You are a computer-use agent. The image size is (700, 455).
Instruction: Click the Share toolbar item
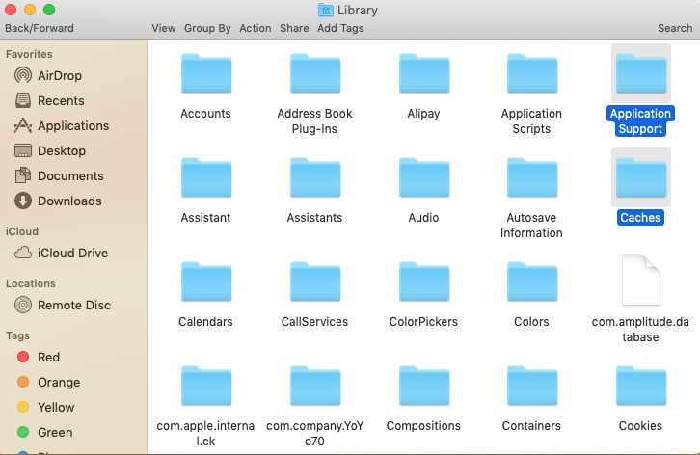click(294, 28)
